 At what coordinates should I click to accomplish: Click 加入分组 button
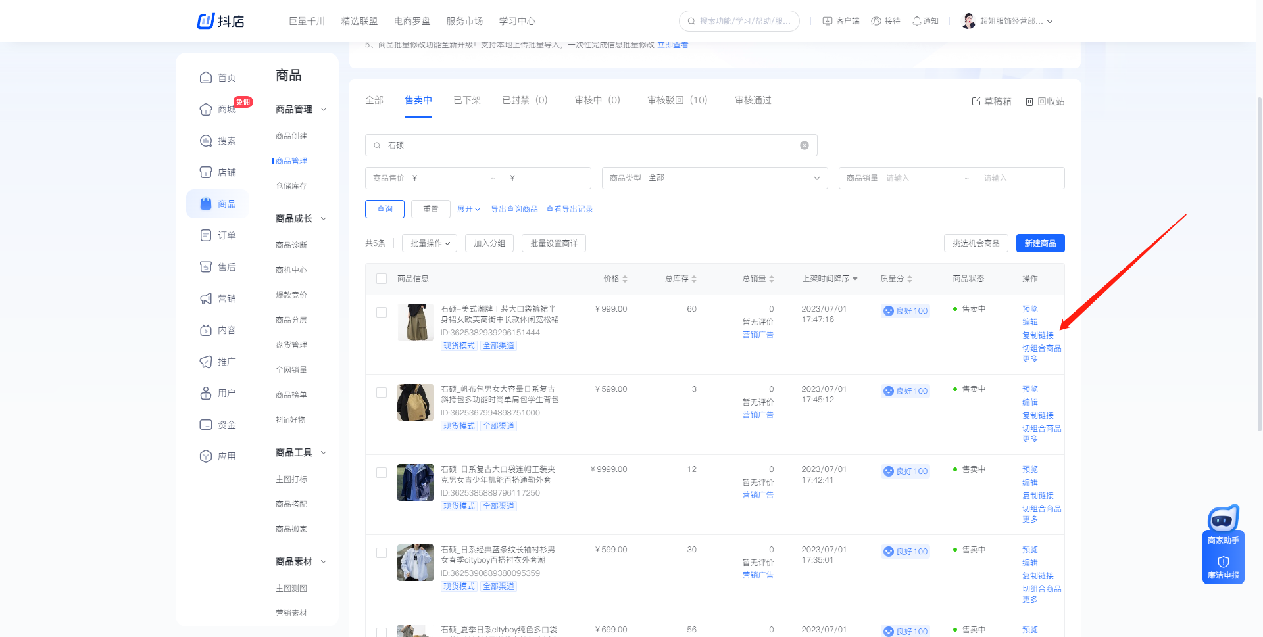point(489,243)
